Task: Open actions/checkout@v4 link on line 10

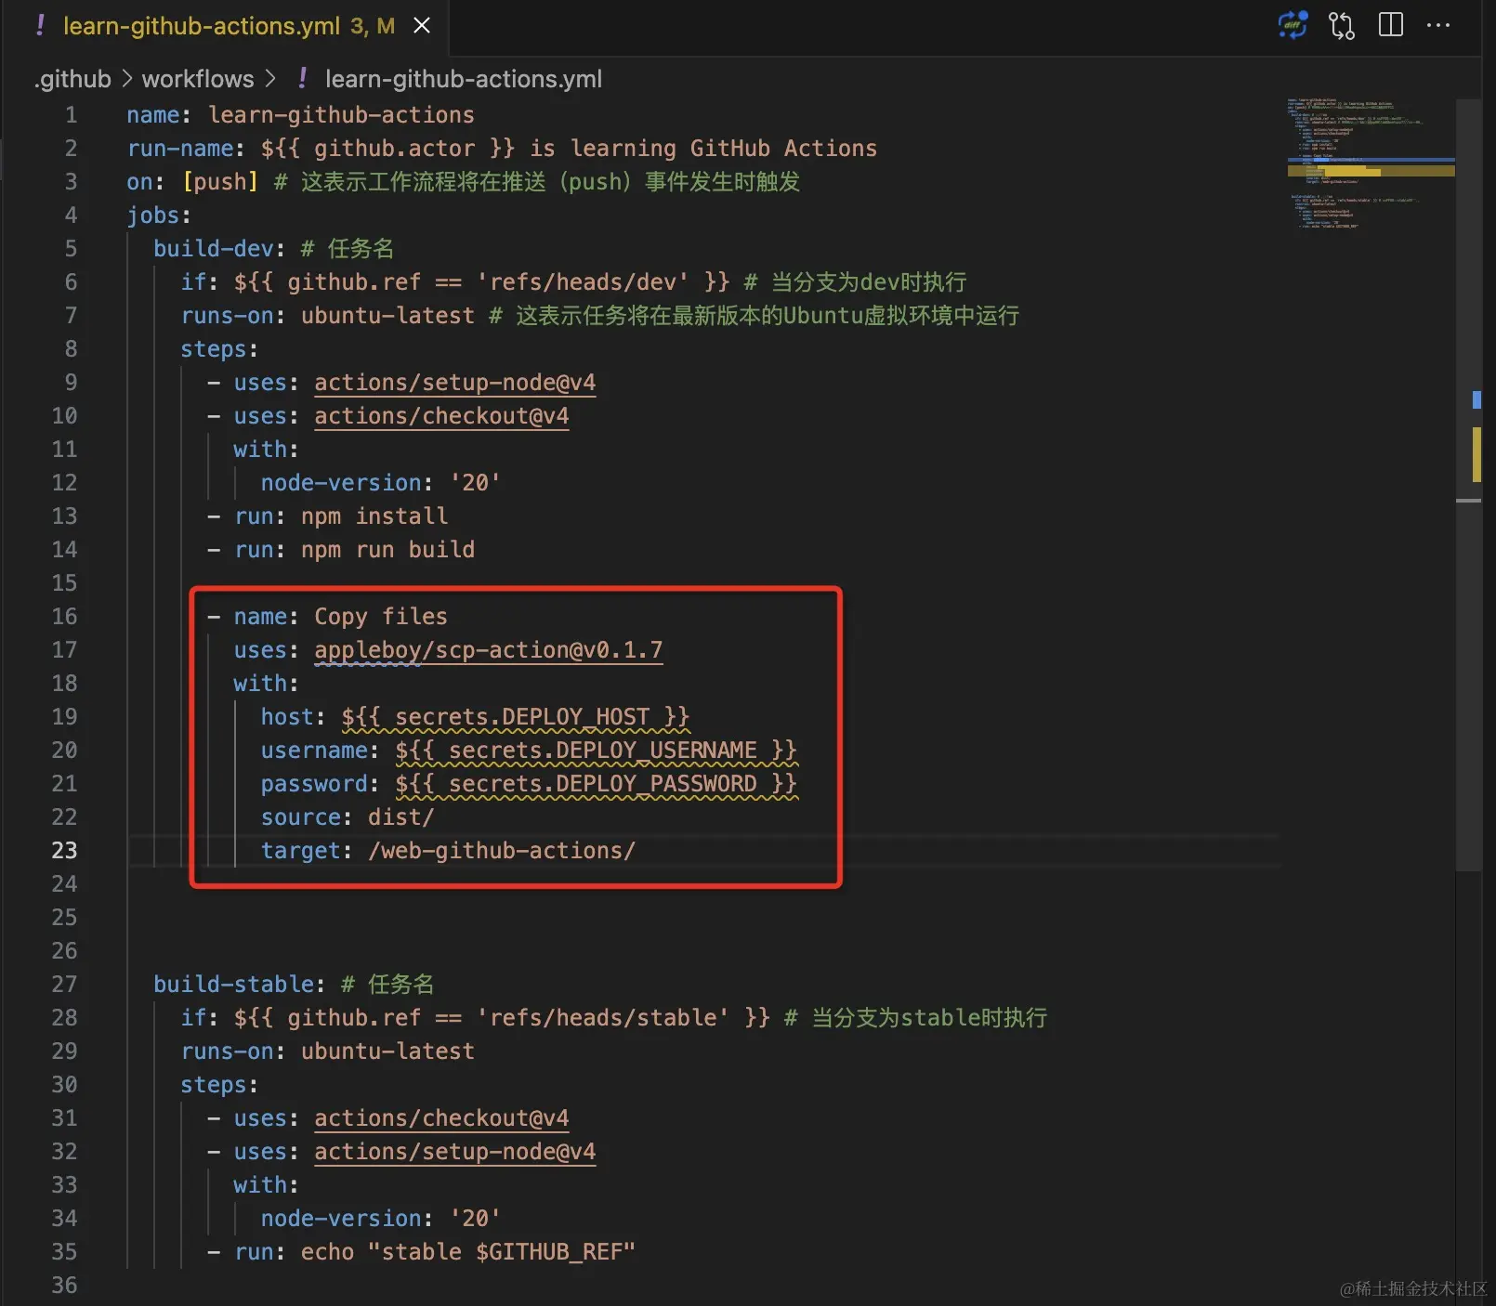Action: tap(441, 416)
